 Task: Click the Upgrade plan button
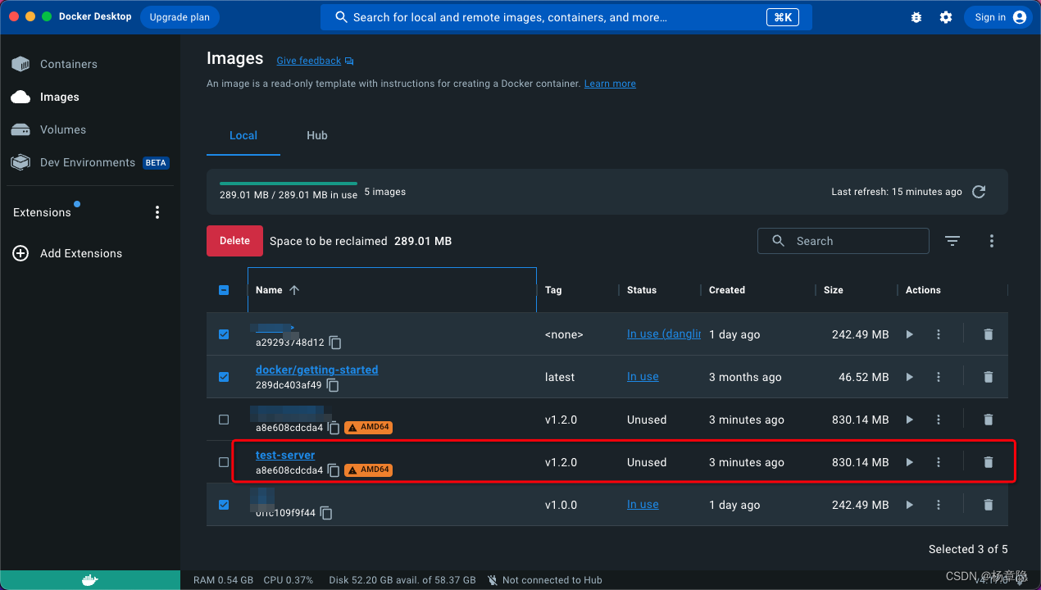tap(180, 17)
